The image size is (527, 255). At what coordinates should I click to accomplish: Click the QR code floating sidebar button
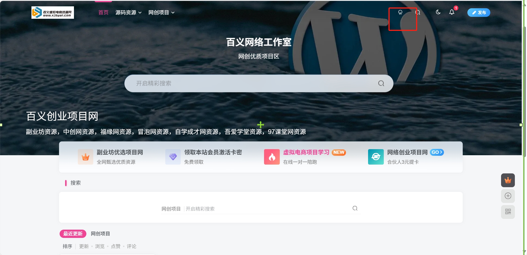[508, 212]
